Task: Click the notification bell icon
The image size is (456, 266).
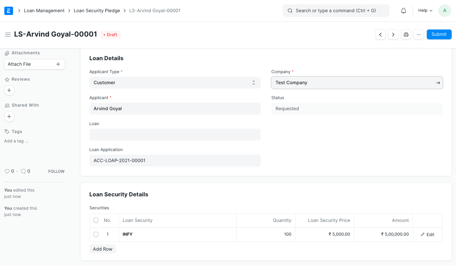Action: coord(404,10)
